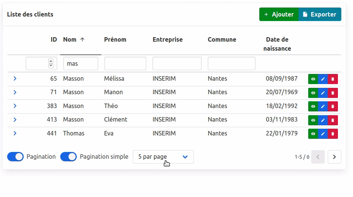Delete client Eva Thomas (trash icon)

(333, 134)
